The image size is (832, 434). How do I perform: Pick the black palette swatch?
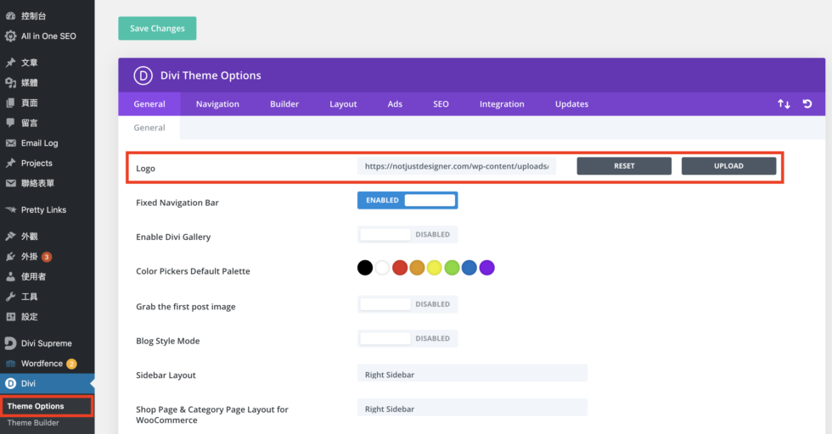point(365,268)
